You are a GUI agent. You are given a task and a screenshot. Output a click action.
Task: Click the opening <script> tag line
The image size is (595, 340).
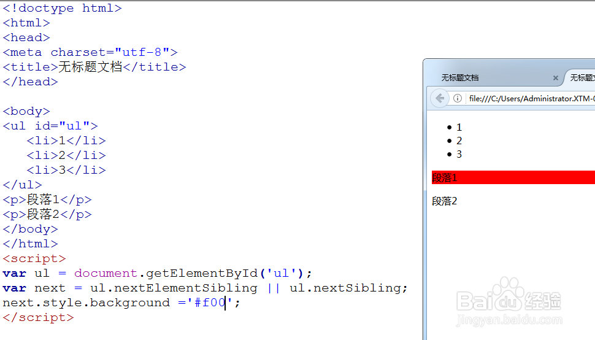pos(34,258)
